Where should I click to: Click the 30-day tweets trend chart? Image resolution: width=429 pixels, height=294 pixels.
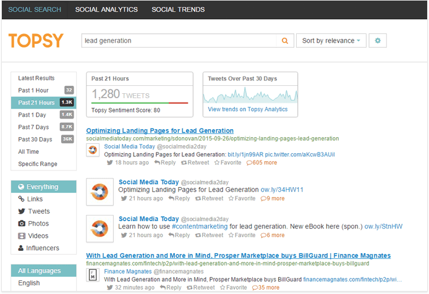coord(250,95)
